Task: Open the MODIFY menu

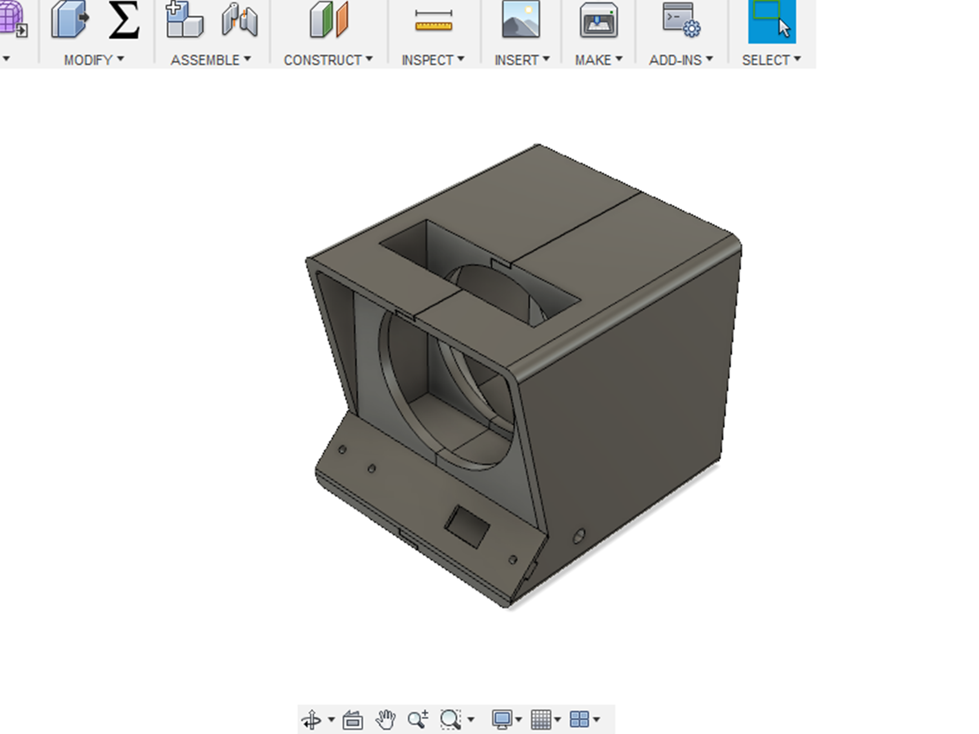Action: (x=89, y=60)
